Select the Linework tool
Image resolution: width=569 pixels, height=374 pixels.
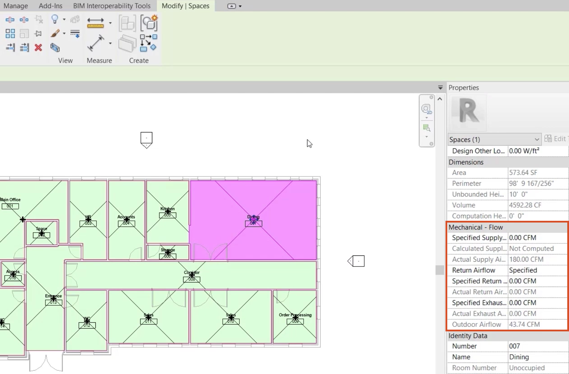tap(75, 34)
